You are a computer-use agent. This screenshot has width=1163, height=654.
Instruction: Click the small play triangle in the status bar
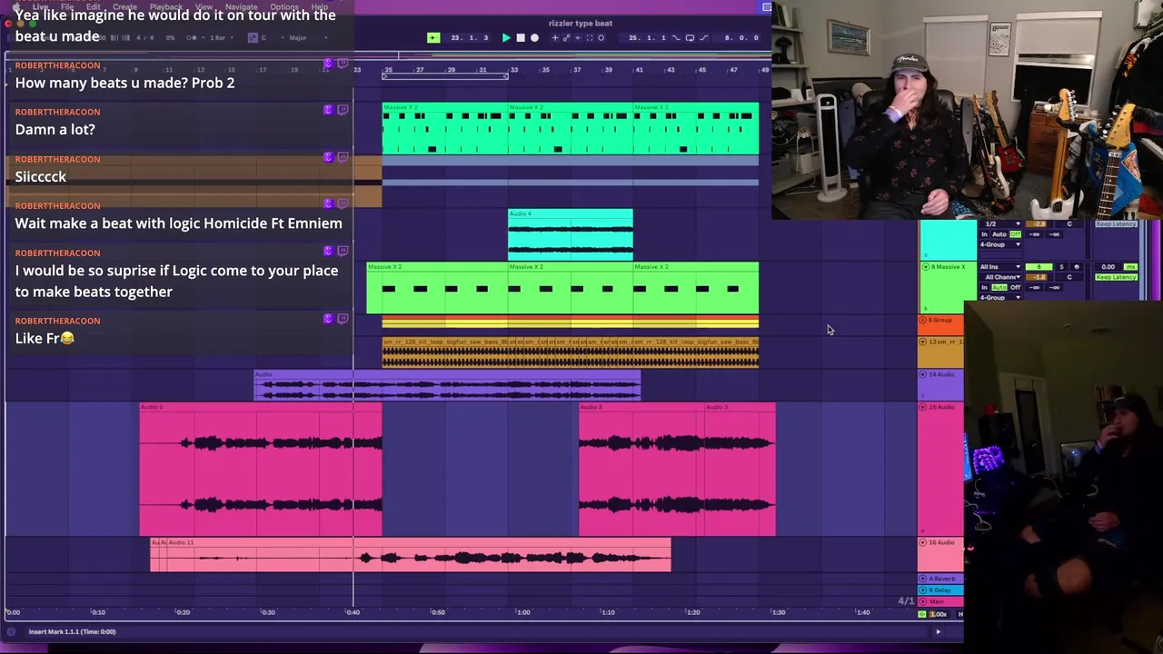[939, 631]
